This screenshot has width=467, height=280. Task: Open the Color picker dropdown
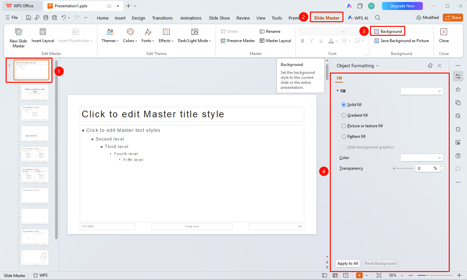[422, 158]
